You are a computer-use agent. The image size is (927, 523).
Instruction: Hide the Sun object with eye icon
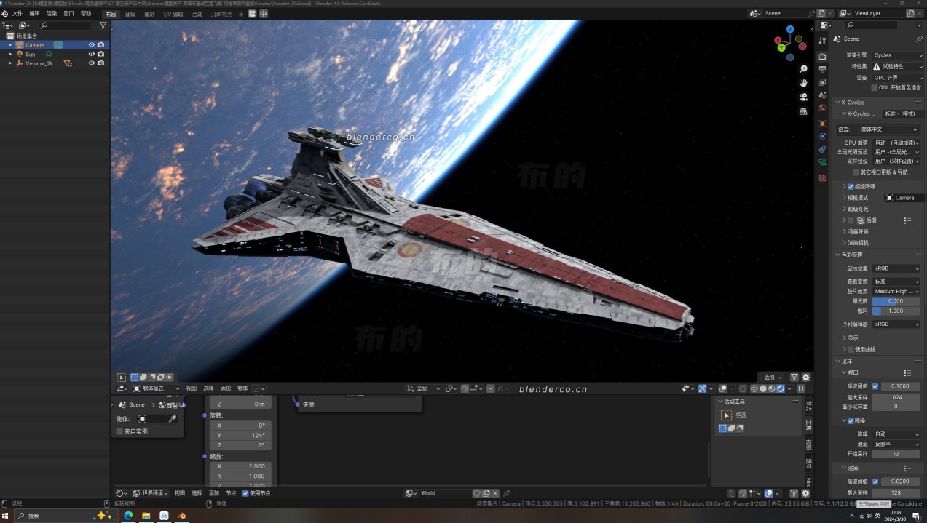pyautogui.click(x=92, y=54)
